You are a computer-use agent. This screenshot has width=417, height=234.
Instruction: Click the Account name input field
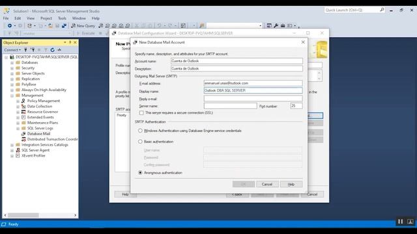pyautogui.click(x=237, y=61)
